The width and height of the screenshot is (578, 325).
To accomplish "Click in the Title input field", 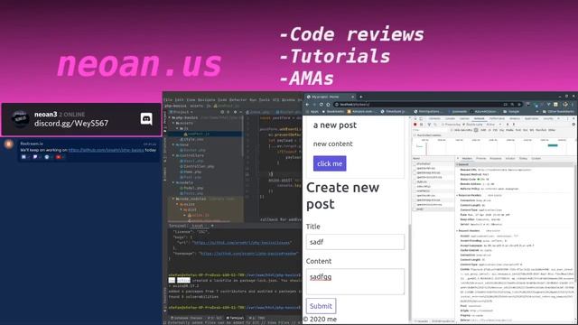I will pyautogui.click(x=355, y=242).
